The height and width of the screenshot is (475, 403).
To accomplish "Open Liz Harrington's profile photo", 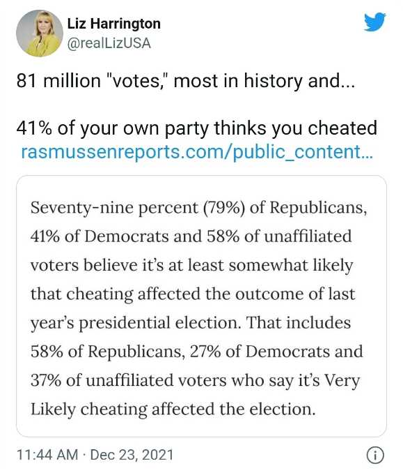I will point(39,33).
